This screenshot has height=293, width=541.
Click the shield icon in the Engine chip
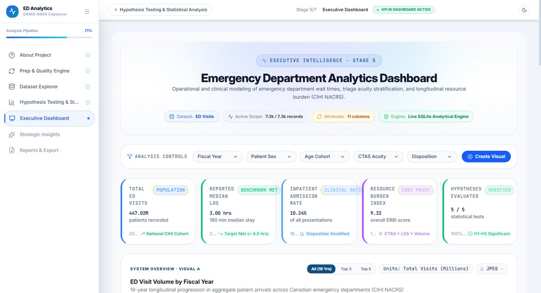tap(386, 117)
